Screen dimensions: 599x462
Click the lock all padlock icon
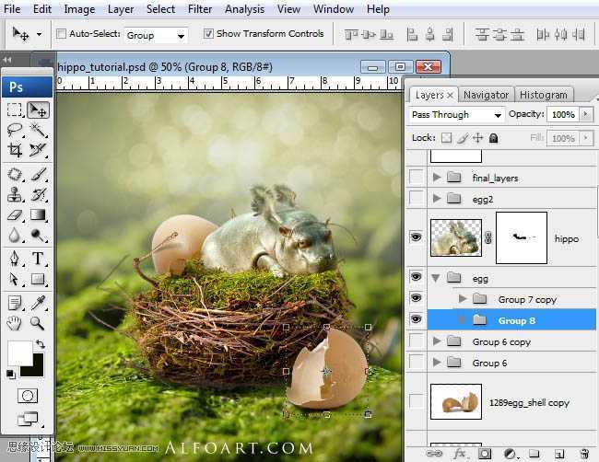[493, 138]
